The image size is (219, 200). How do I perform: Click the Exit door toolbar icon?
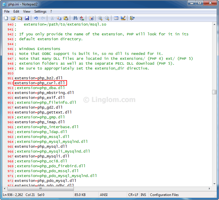(x=132, y=18)
